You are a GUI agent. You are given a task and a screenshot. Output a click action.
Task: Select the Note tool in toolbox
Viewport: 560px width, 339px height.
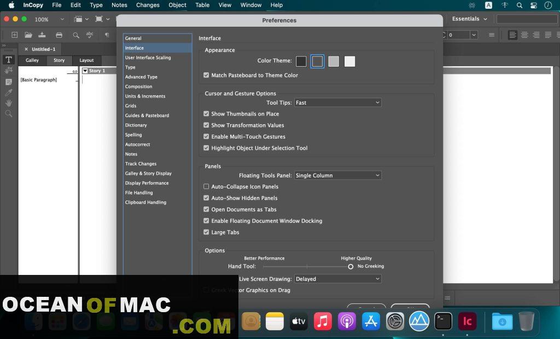click(x=9, y=82)
